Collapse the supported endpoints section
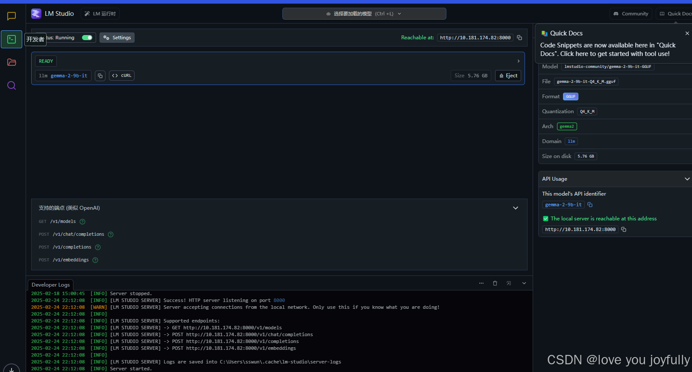This screenshot has width=692, height=372. click(x=516, y=208)
